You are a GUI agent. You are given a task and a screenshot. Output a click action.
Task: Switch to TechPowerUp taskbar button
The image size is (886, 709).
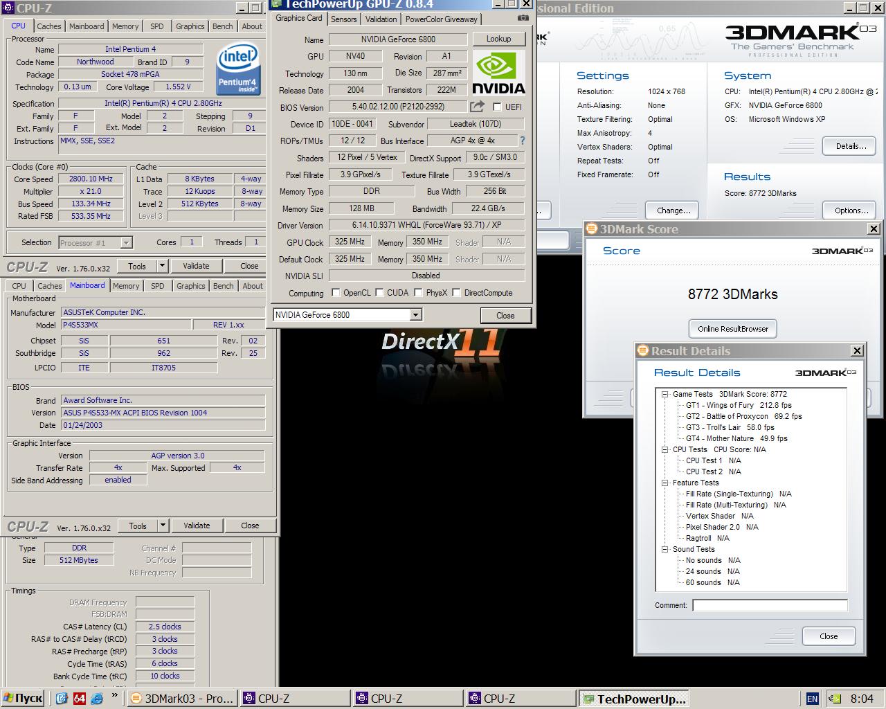(x=634, y=699)
